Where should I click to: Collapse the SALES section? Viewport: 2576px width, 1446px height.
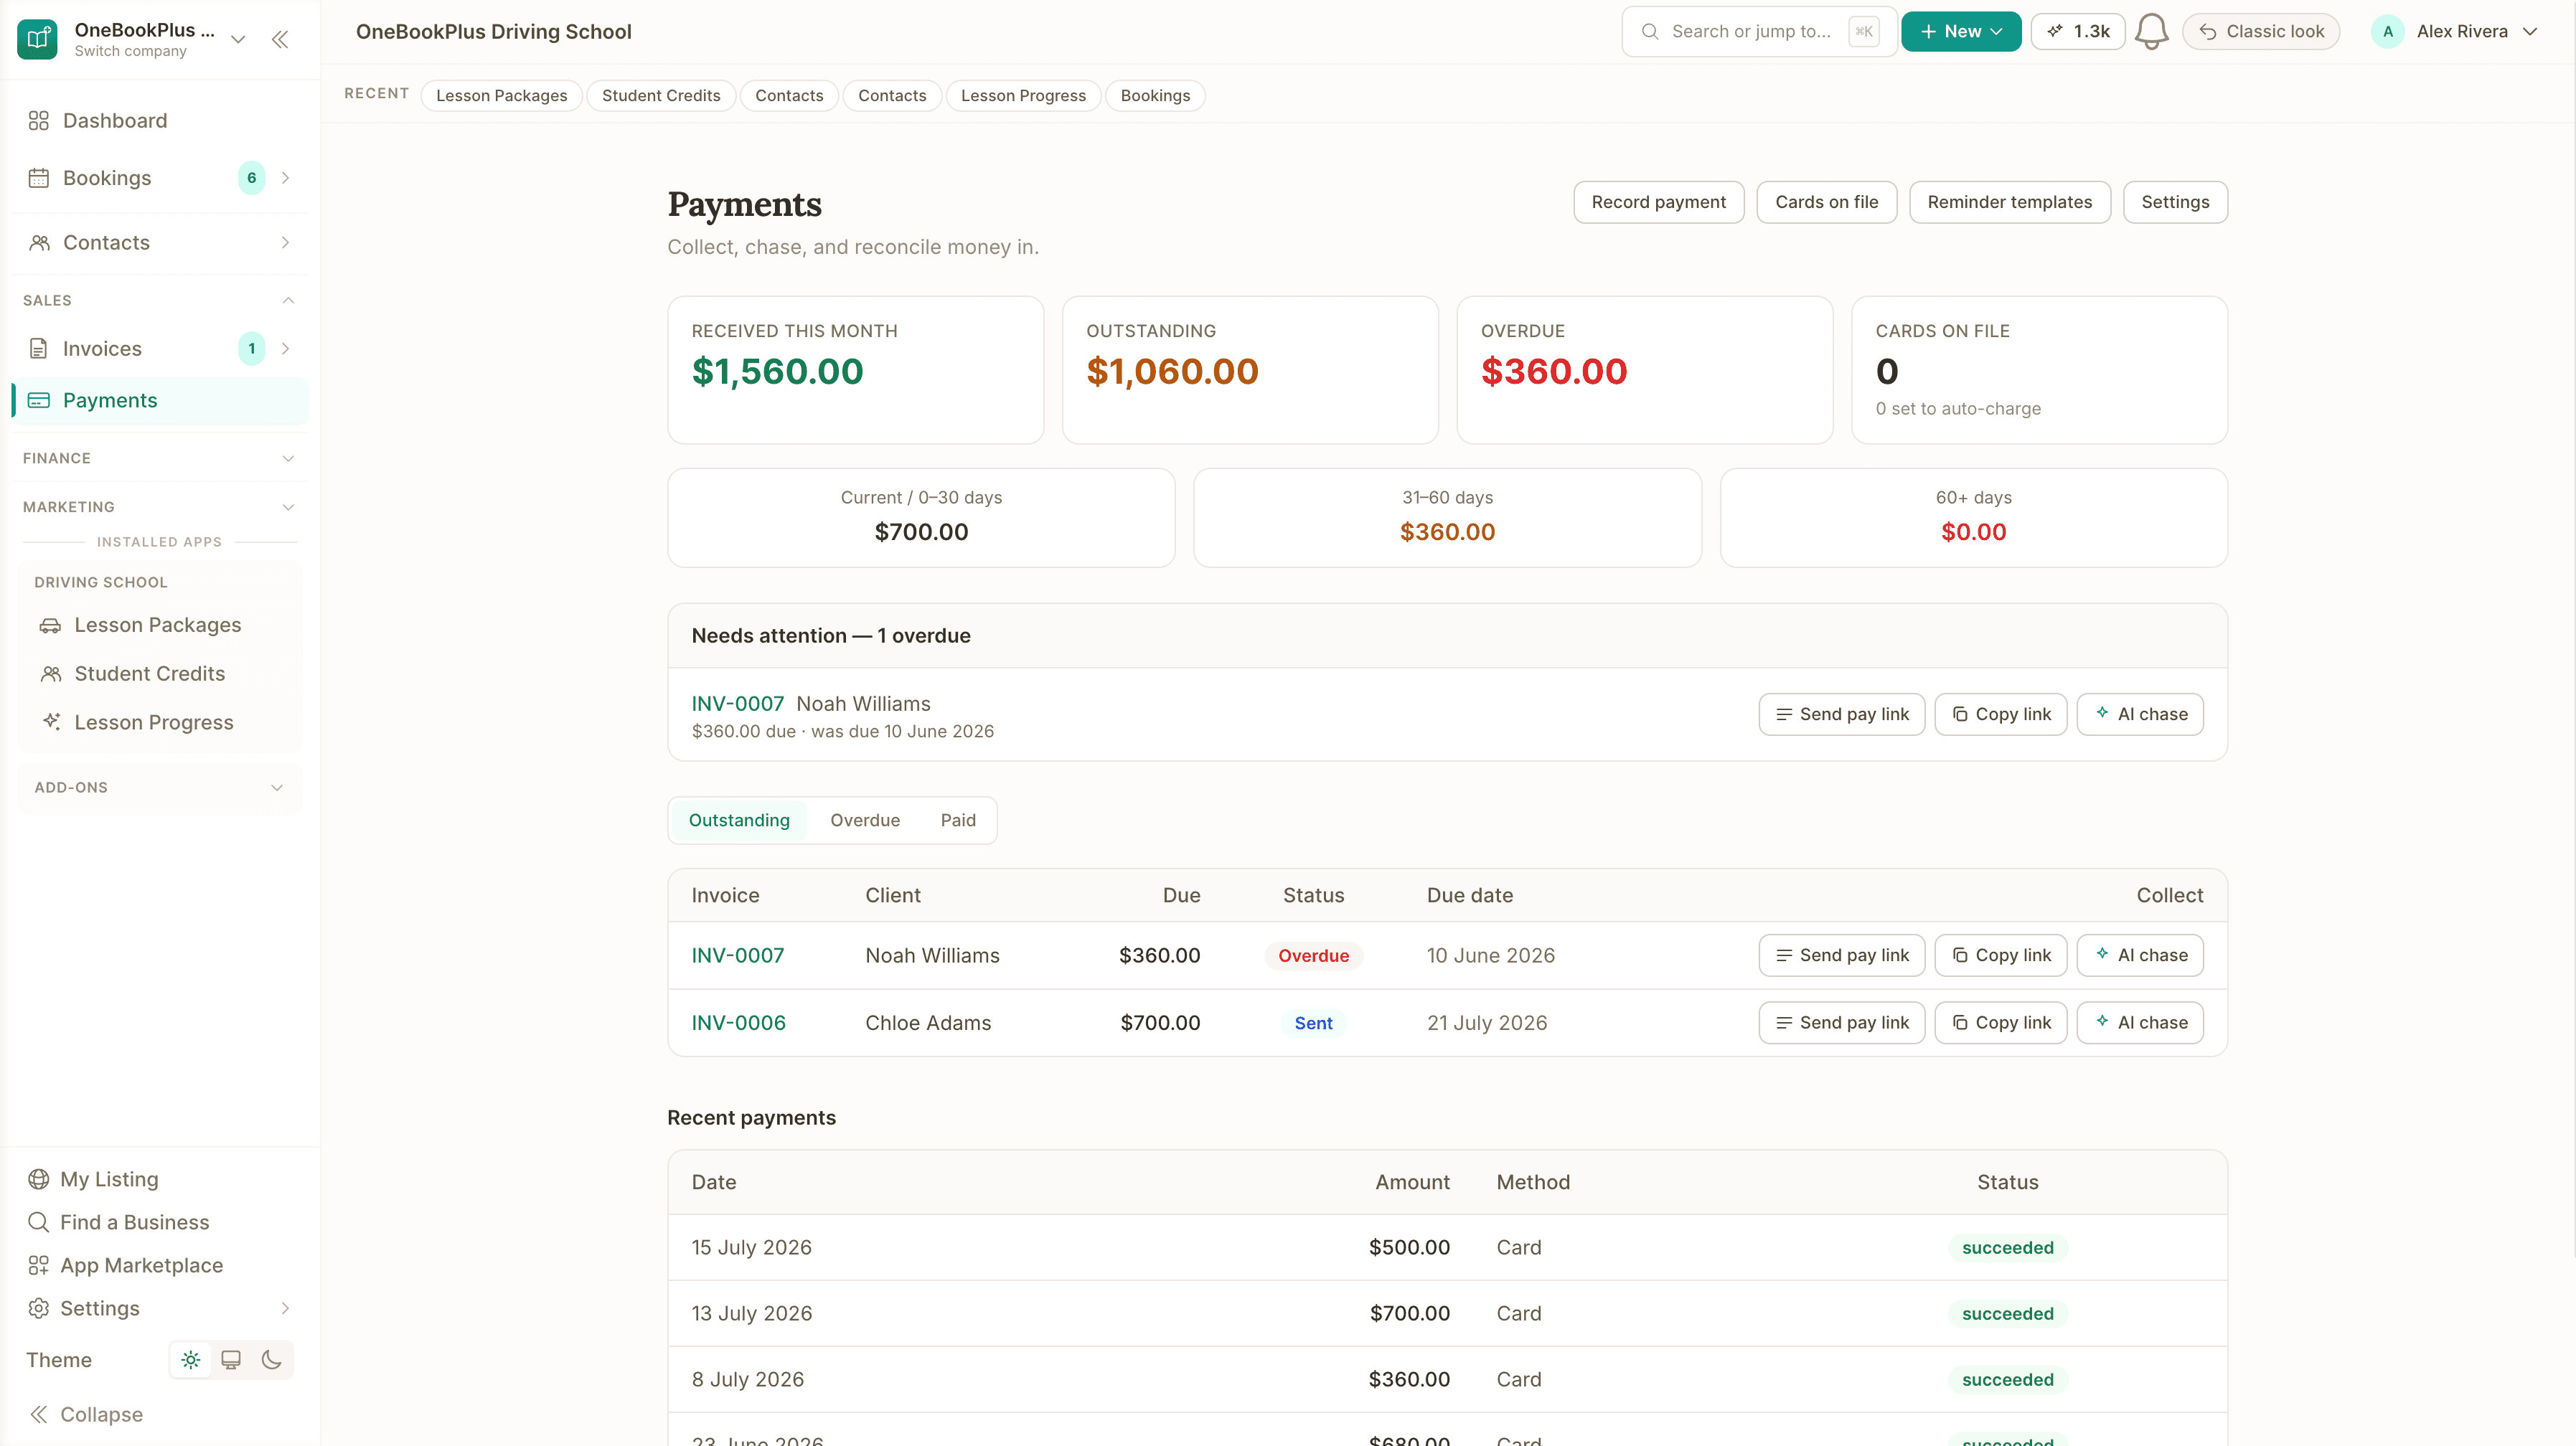tap(160, 301)
